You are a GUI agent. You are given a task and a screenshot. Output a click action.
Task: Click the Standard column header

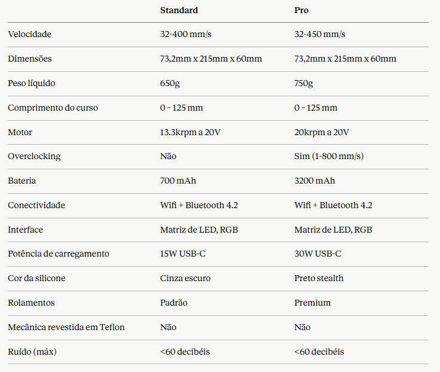pos(179,10)
